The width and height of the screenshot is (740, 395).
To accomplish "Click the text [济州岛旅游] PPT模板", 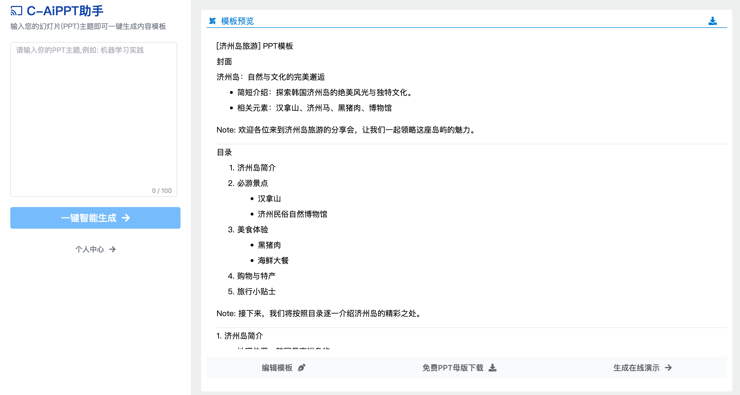I will [x=255, y=46].
